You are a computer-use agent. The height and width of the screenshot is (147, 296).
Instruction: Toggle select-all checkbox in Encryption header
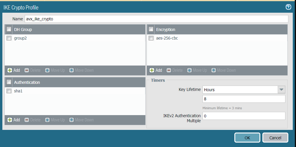(151, 29)
